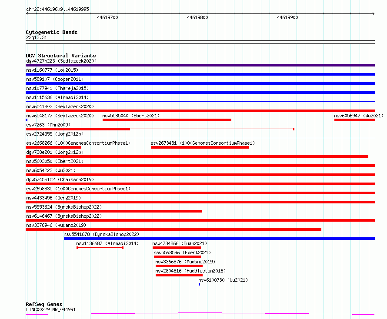Click the blue nsv1160777 variant bar
Screen dimensions: 387x319
click(200, 74)
